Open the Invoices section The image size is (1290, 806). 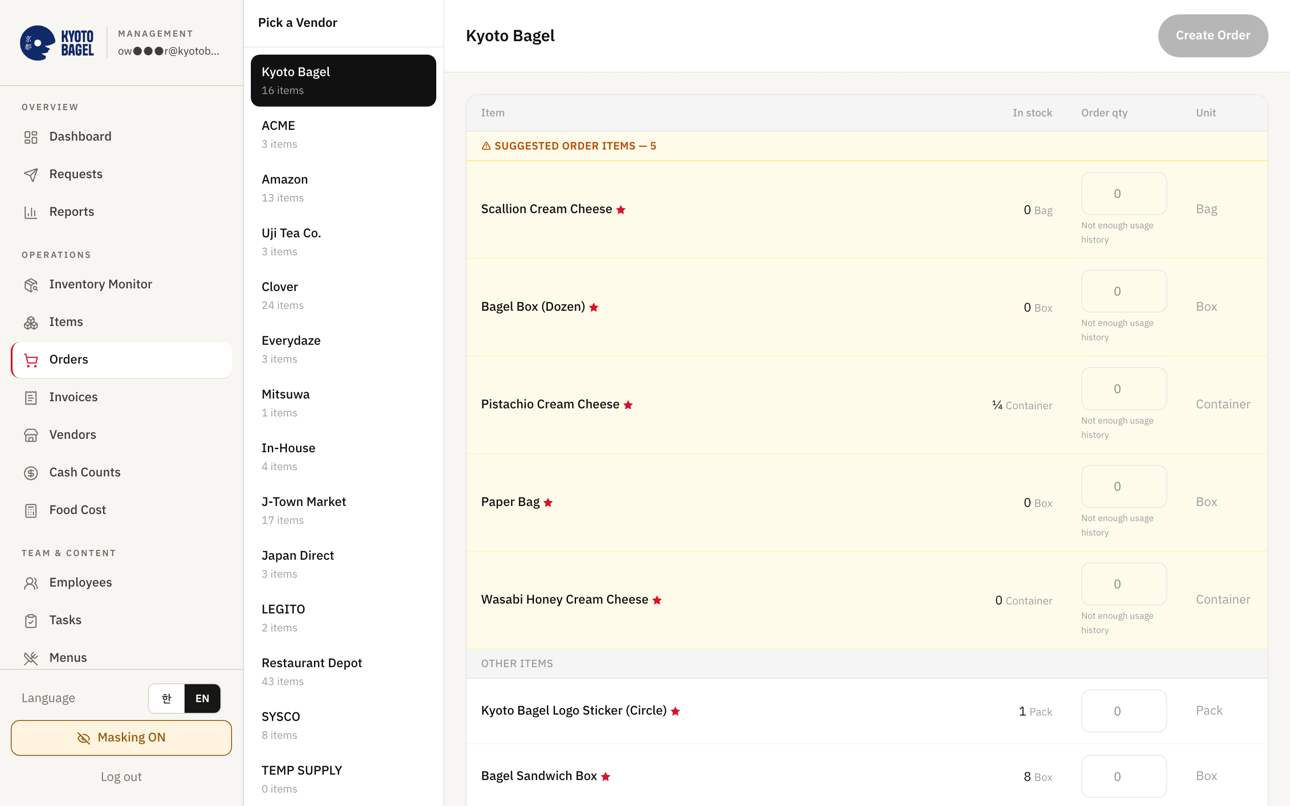121,397
